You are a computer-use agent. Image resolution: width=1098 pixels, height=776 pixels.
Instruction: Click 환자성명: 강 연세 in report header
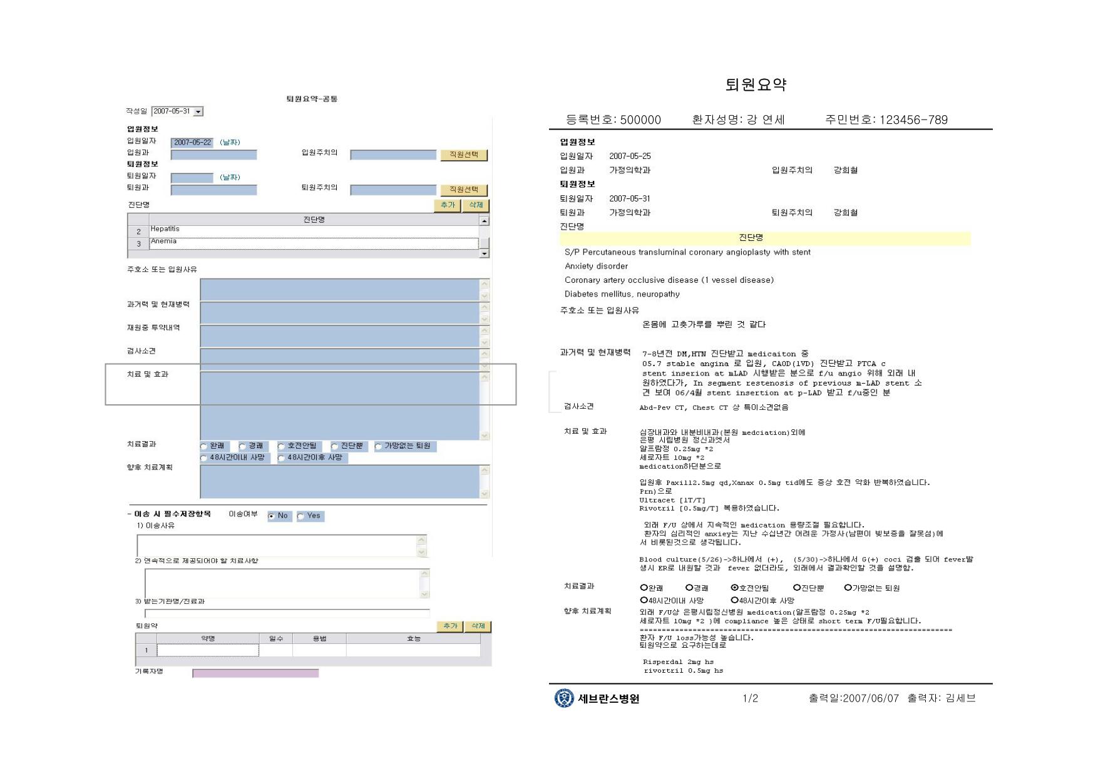738,120
